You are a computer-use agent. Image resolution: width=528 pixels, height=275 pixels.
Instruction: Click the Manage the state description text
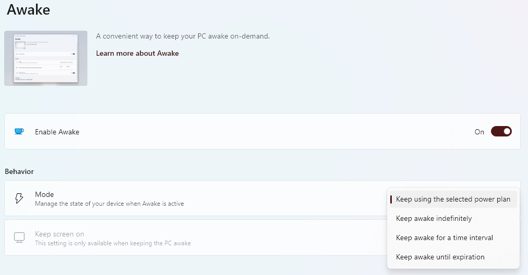109,204
